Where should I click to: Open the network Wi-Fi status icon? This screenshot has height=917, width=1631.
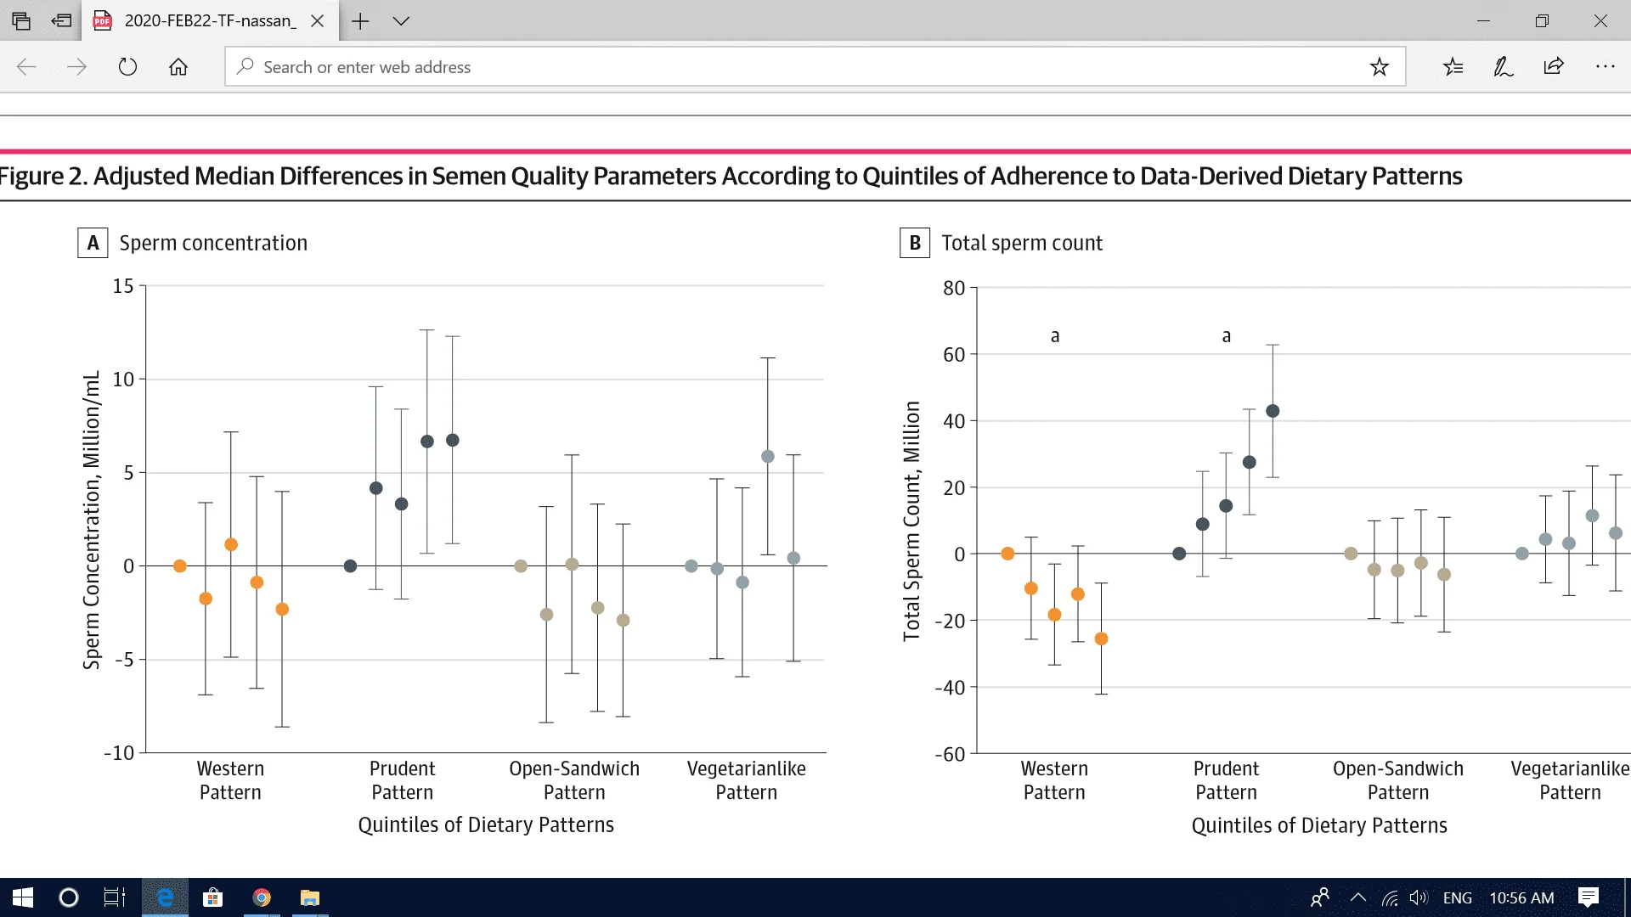pyautogui.click(x=1390, y=897)
